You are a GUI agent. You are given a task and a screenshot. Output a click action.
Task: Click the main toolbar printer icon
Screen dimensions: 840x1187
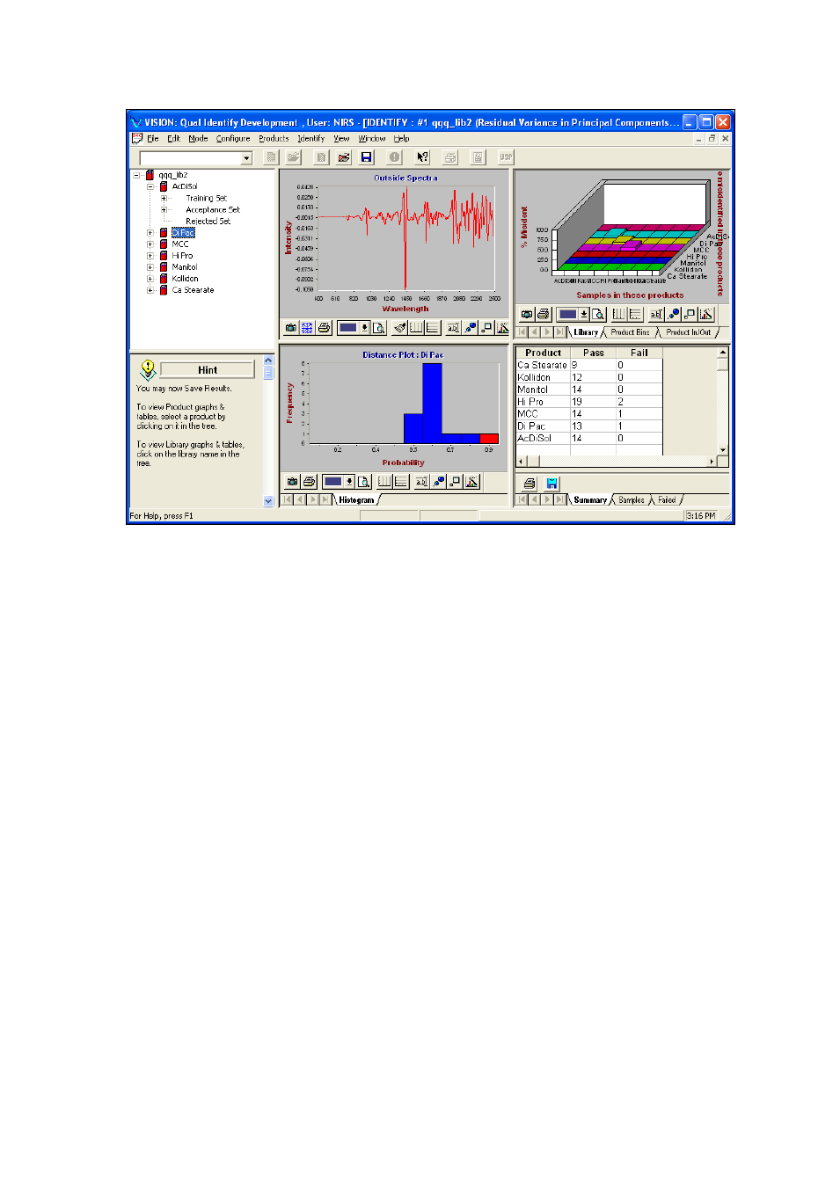[450, 157]
